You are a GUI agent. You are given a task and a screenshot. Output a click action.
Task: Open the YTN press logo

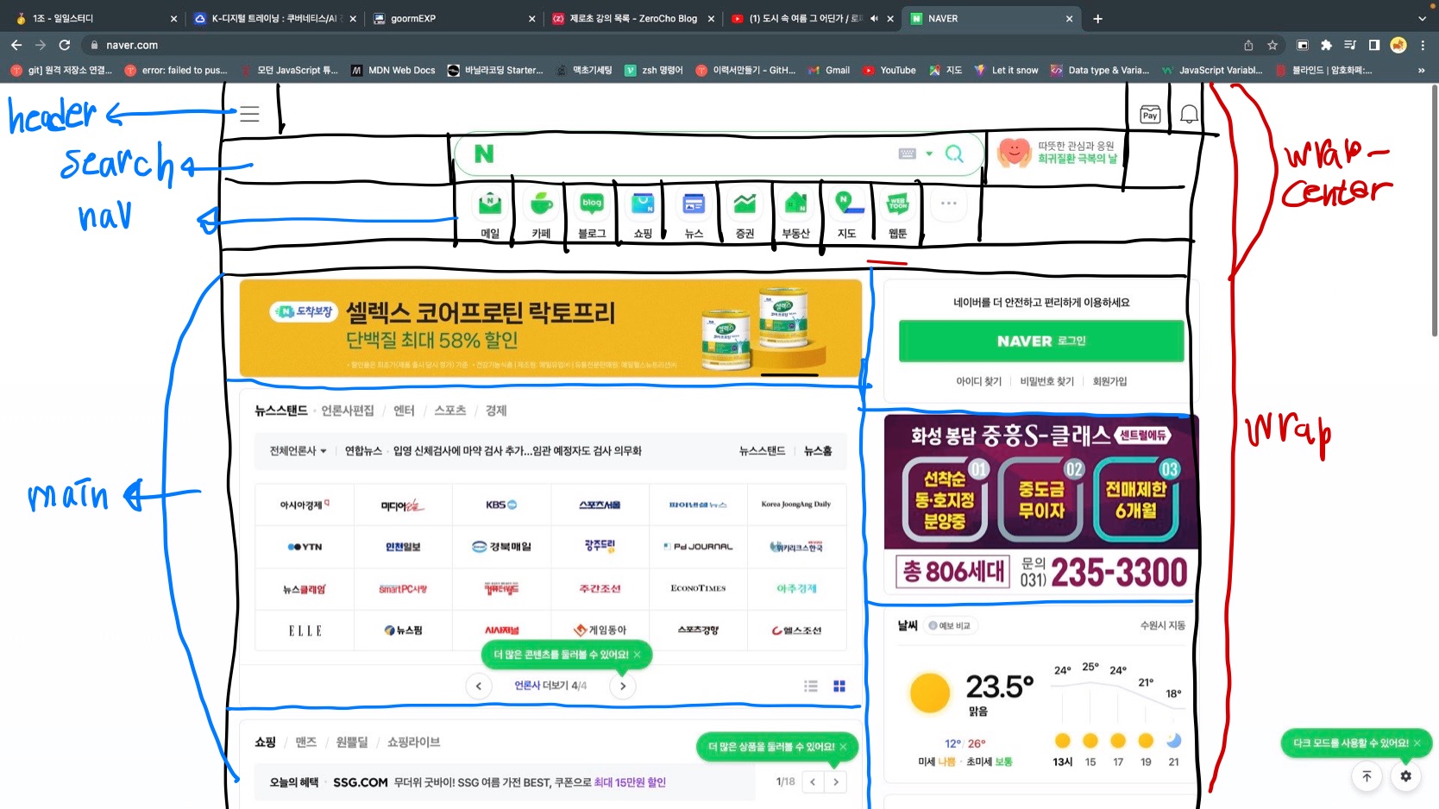[x=305, y=547]
